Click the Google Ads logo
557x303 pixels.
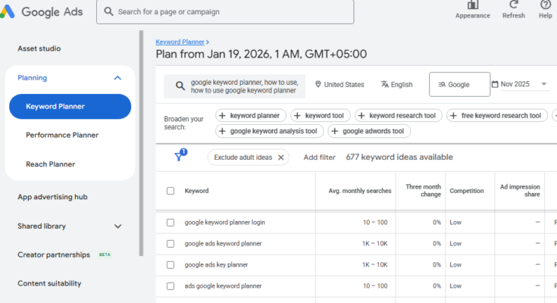[x=42, y=11]
